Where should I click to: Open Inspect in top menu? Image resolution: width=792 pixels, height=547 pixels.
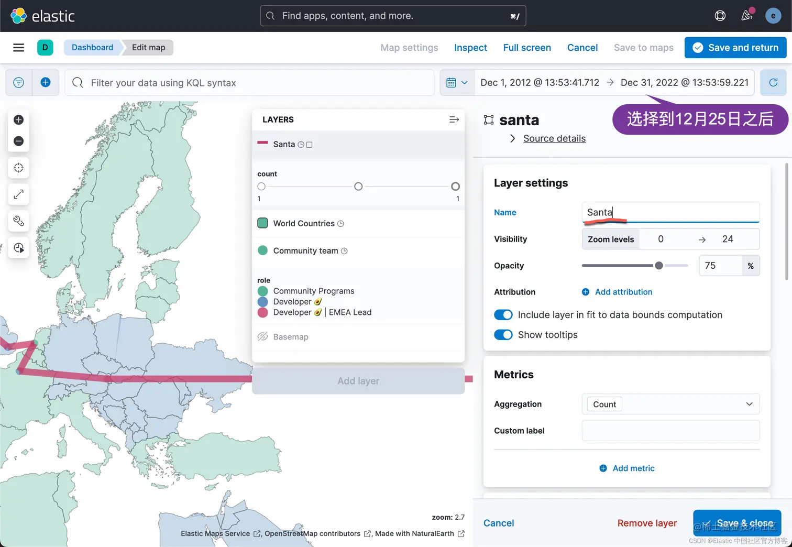(470, 48)
